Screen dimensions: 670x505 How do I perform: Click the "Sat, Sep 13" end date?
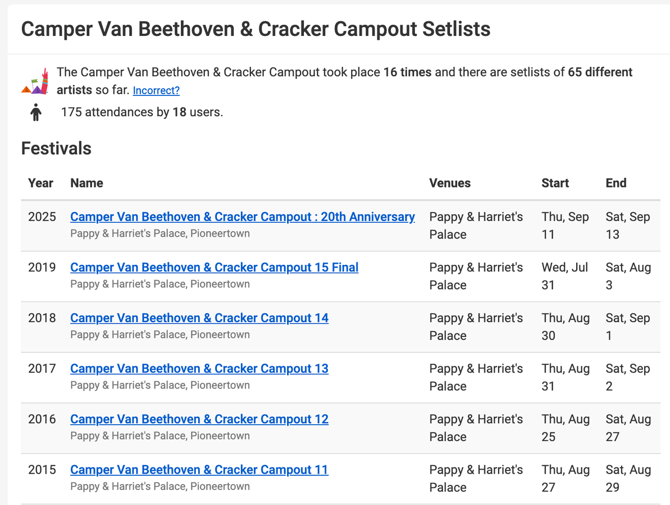(627, 226)
